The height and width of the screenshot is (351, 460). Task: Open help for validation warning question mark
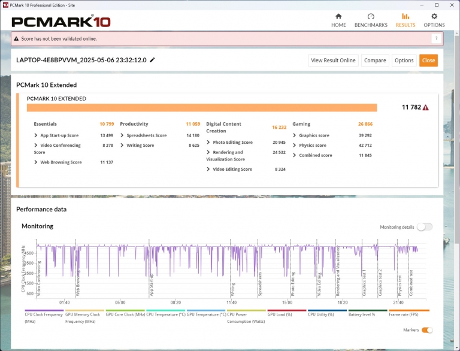click(436, 38)
